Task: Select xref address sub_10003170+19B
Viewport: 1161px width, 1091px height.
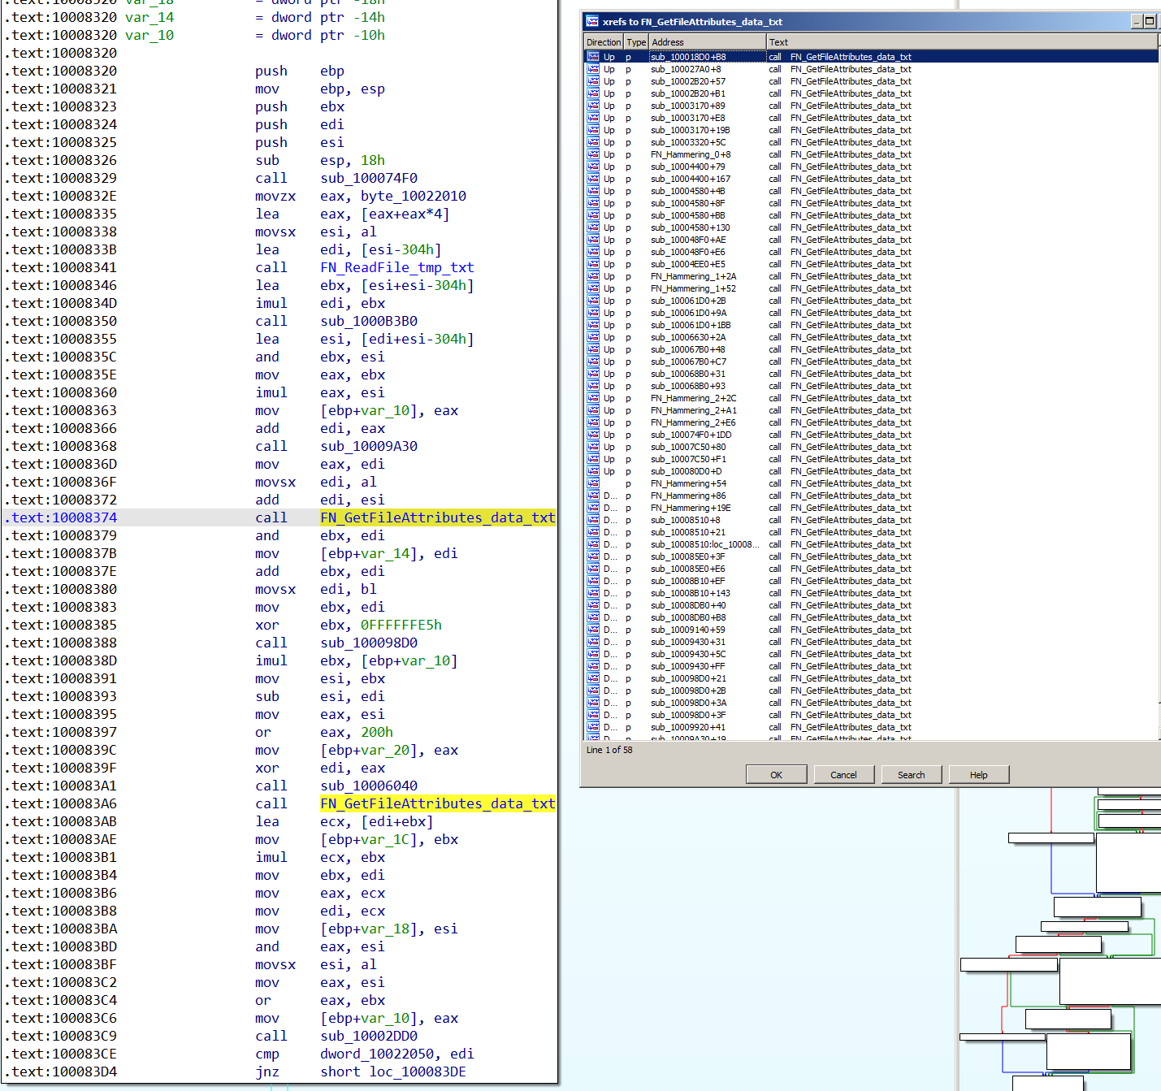Action: [x=690, y=130]
